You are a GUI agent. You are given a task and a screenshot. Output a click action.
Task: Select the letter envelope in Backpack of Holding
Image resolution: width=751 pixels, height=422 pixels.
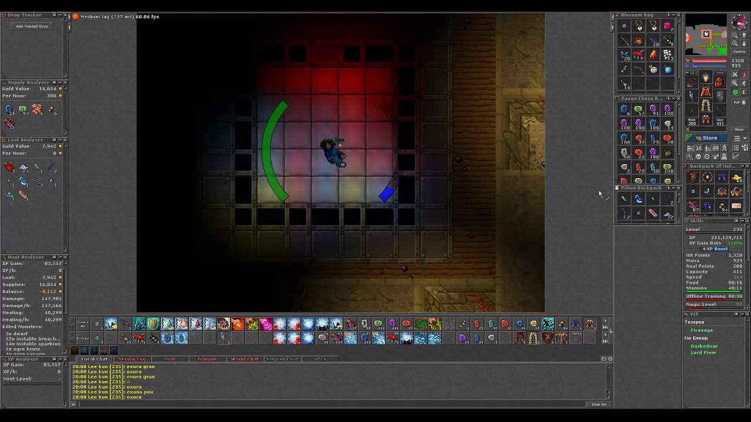pyautogui.click(x=736, y=206)
